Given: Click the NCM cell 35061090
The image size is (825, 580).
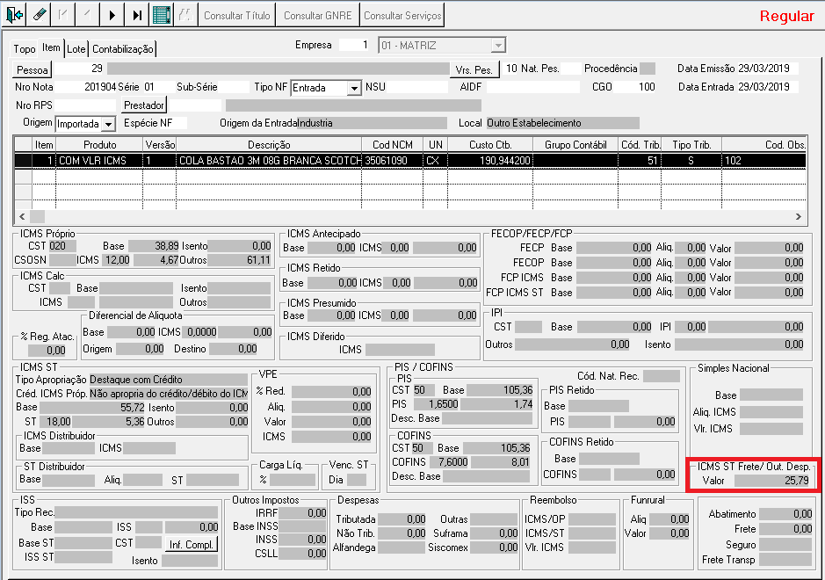Looking at the screenshot, I should pos(393,161).
